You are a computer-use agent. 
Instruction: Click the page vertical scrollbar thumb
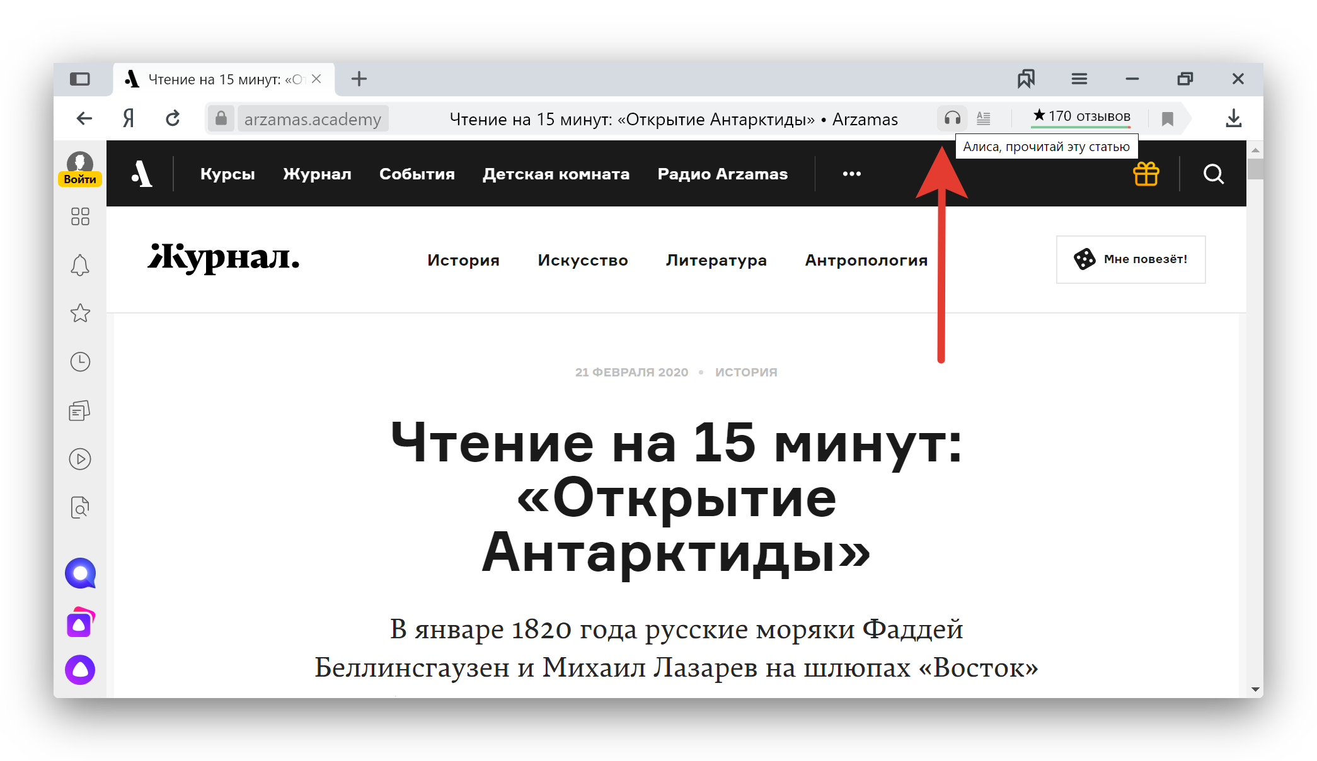tap(1255, 169)
